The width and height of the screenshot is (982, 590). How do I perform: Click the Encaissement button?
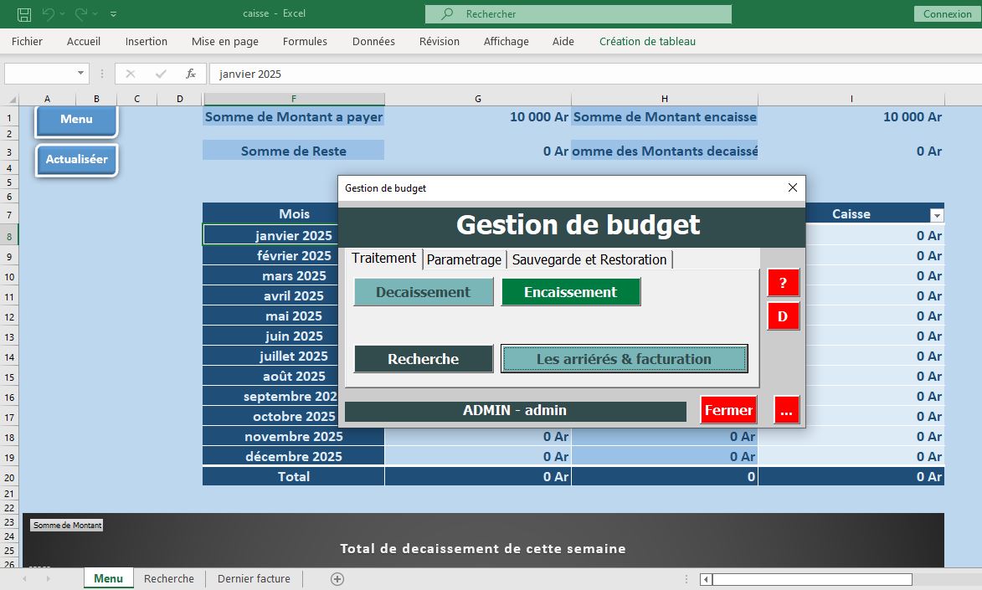click(570, 292)
